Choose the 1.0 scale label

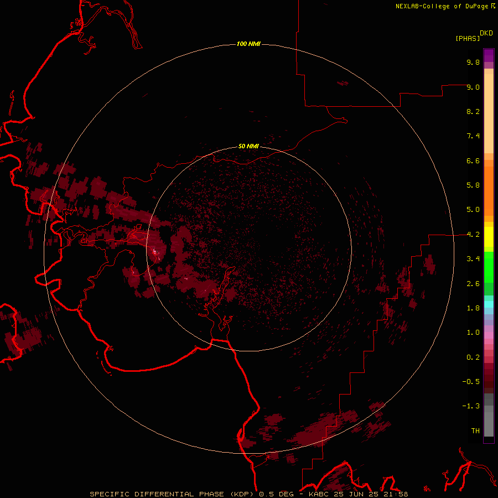(473, 333)
